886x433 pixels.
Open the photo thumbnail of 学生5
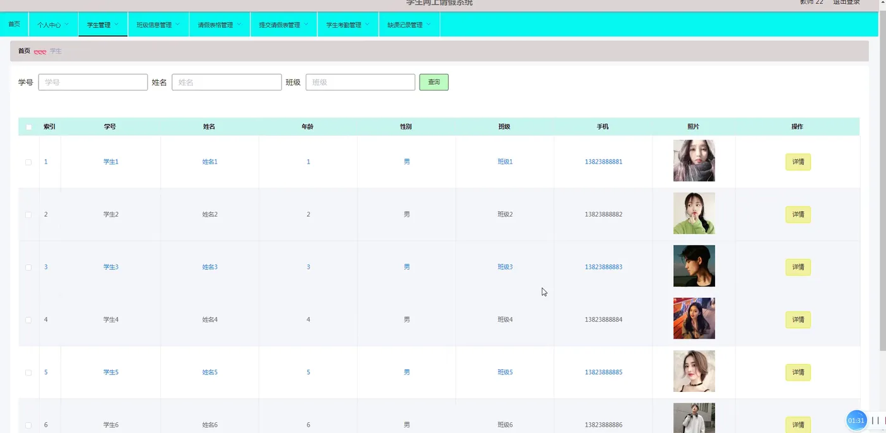point(694,371)
